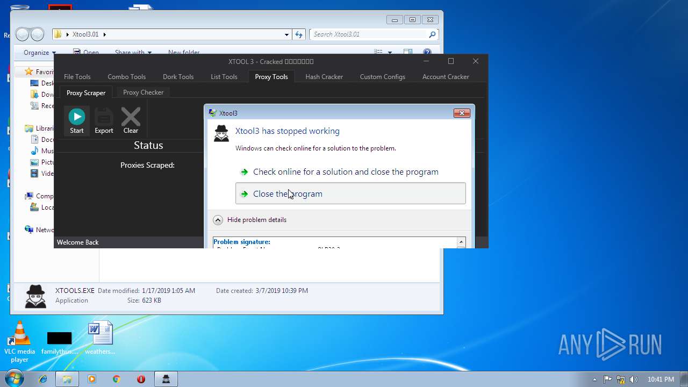Start the proxy scraper with Start icon
The height and width of the screenshot is (387, 688).
click(77, 120)
